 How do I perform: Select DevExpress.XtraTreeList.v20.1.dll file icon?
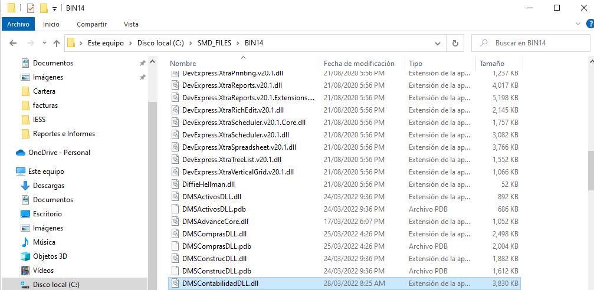point(175,159)
